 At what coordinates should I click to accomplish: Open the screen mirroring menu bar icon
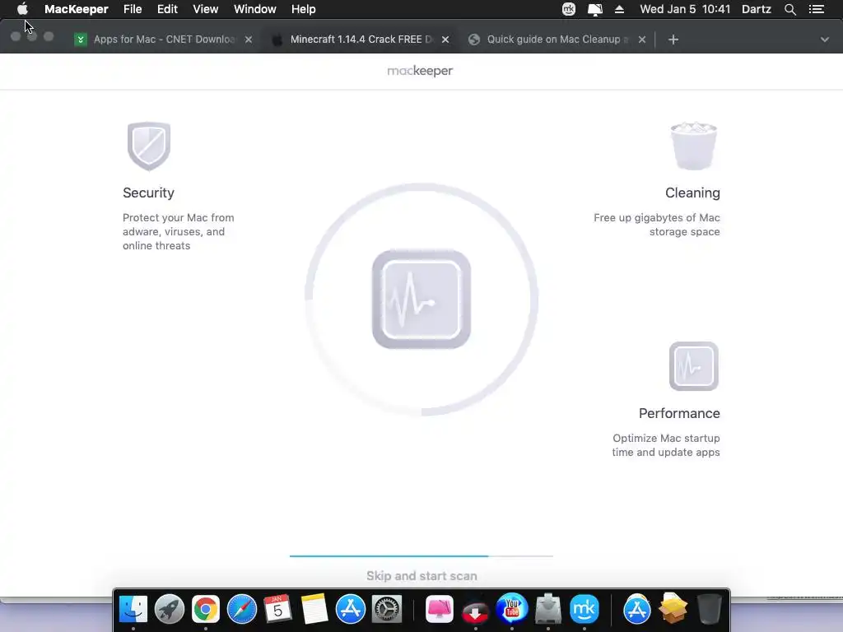[594, 9]
